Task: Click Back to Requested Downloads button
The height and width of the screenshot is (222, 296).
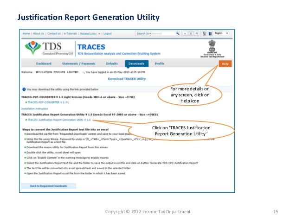Action: click(x=49, y=186)
